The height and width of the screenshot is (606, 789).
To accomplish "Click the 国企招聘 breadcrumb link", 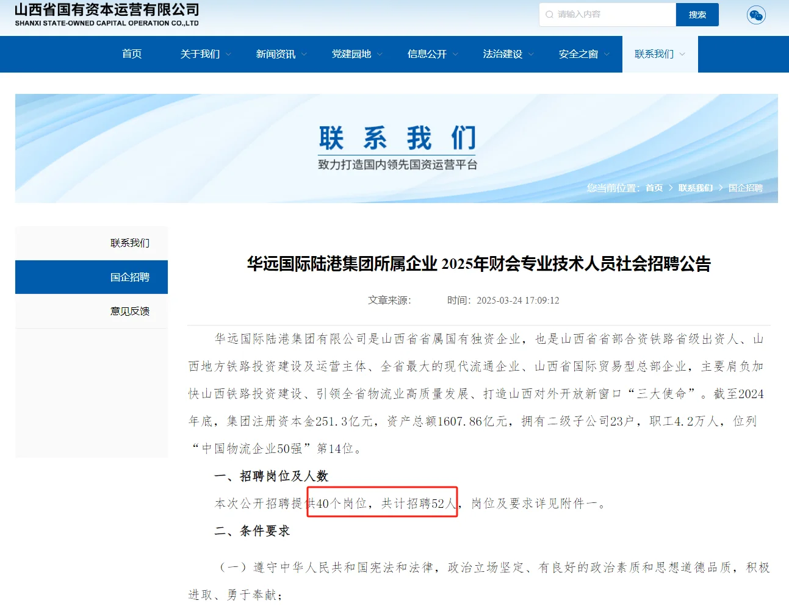I will tap(746, 188).
